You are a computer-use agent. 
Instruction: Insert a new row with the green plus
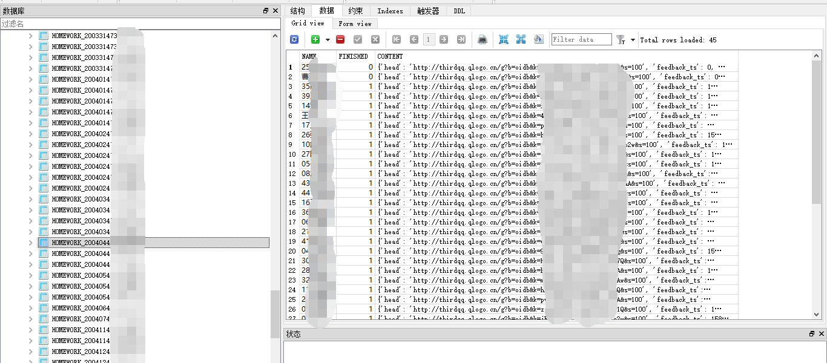(315, 39)
